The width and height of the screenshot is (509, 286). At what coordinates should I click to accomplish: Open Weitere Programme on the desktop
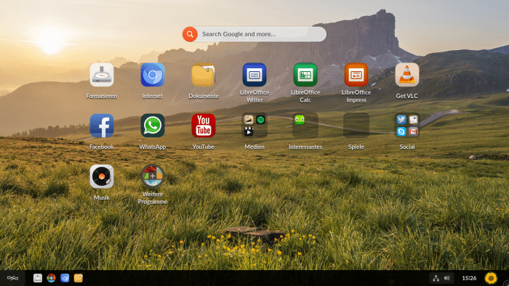tap(153, 176)
